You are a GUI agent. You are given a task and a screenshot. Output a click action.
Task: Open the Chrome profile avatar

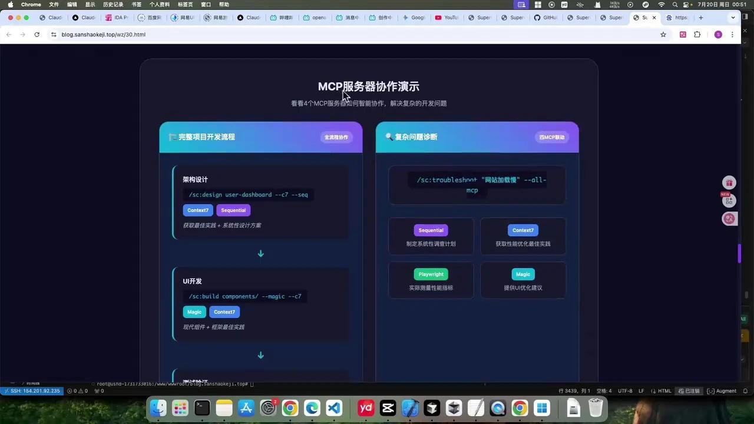click(x=718, y=35)
